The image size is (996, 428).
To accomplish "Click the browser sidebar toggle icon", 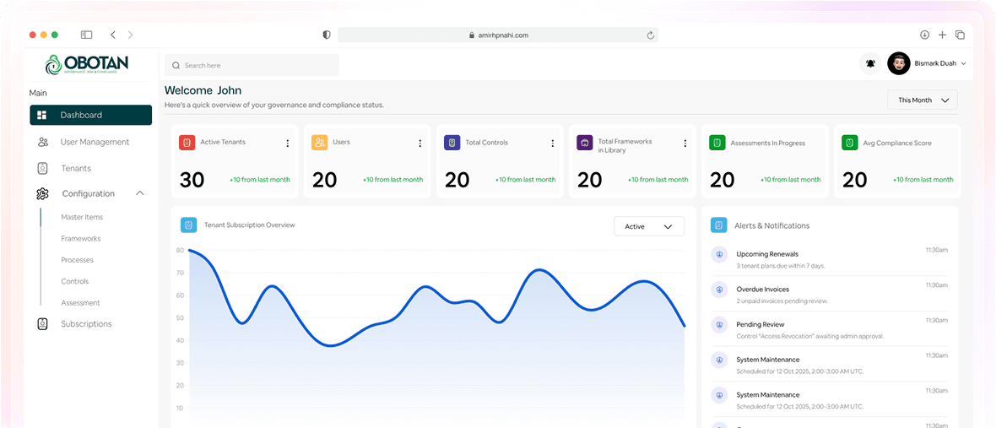I will click(x=86, y=35).
